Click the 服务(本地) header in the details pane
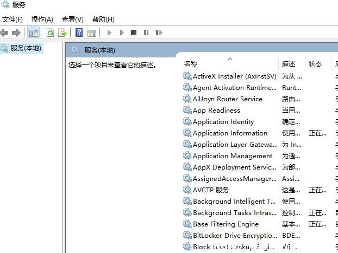 click(x=99, y=50)
